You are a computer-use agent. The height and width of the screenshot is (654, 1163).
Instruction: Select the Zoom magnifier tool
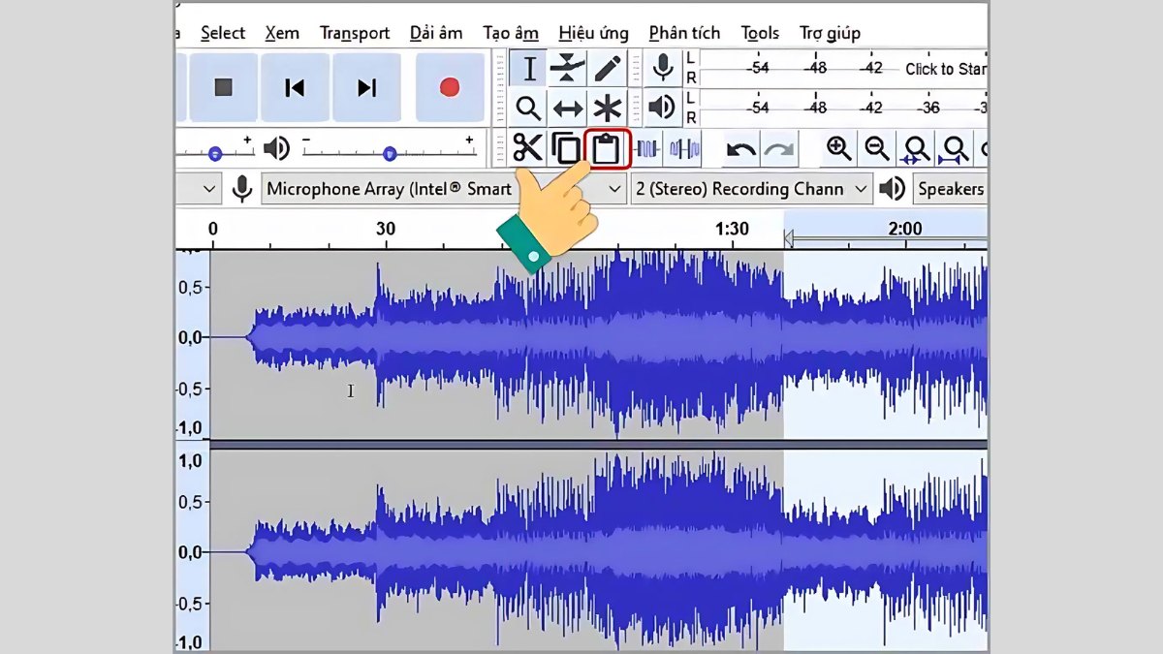pos(529,108)
